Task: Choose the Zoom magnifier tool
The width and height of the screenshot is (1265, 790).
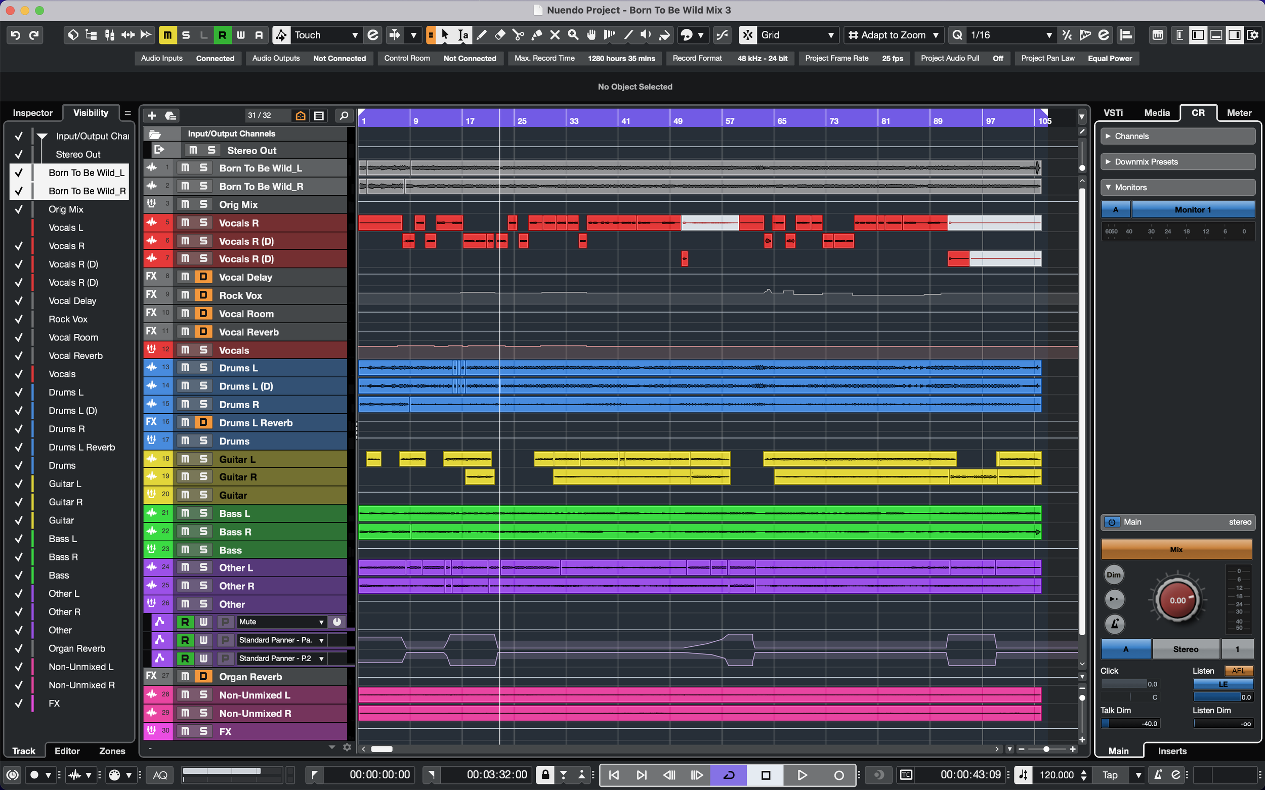Action: [x=573, y=35]
